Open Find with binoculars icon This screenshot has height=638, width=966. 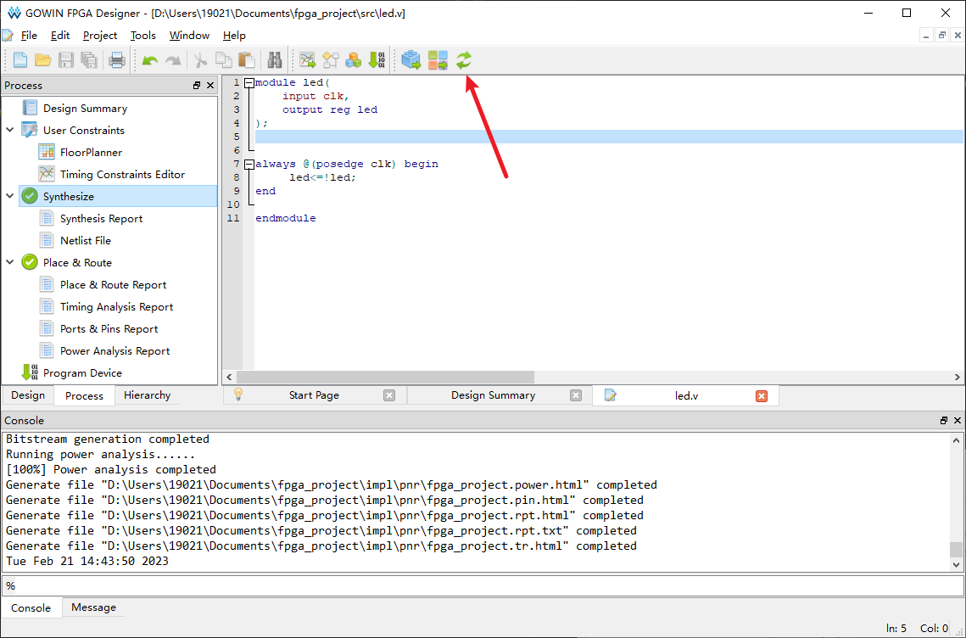pyautogui.click(x=275, y=59)
